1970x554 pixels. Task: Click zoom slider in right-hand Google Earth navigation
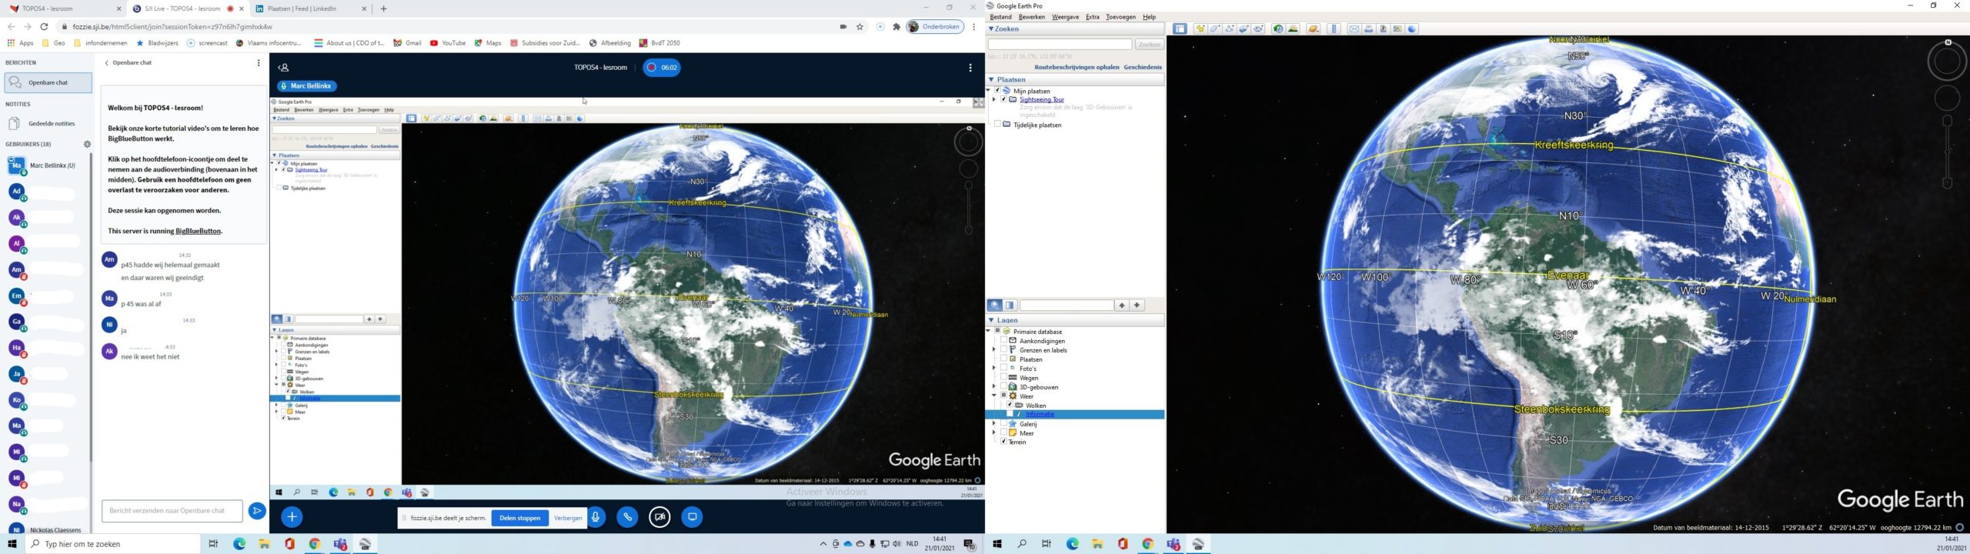[1948, 150]
